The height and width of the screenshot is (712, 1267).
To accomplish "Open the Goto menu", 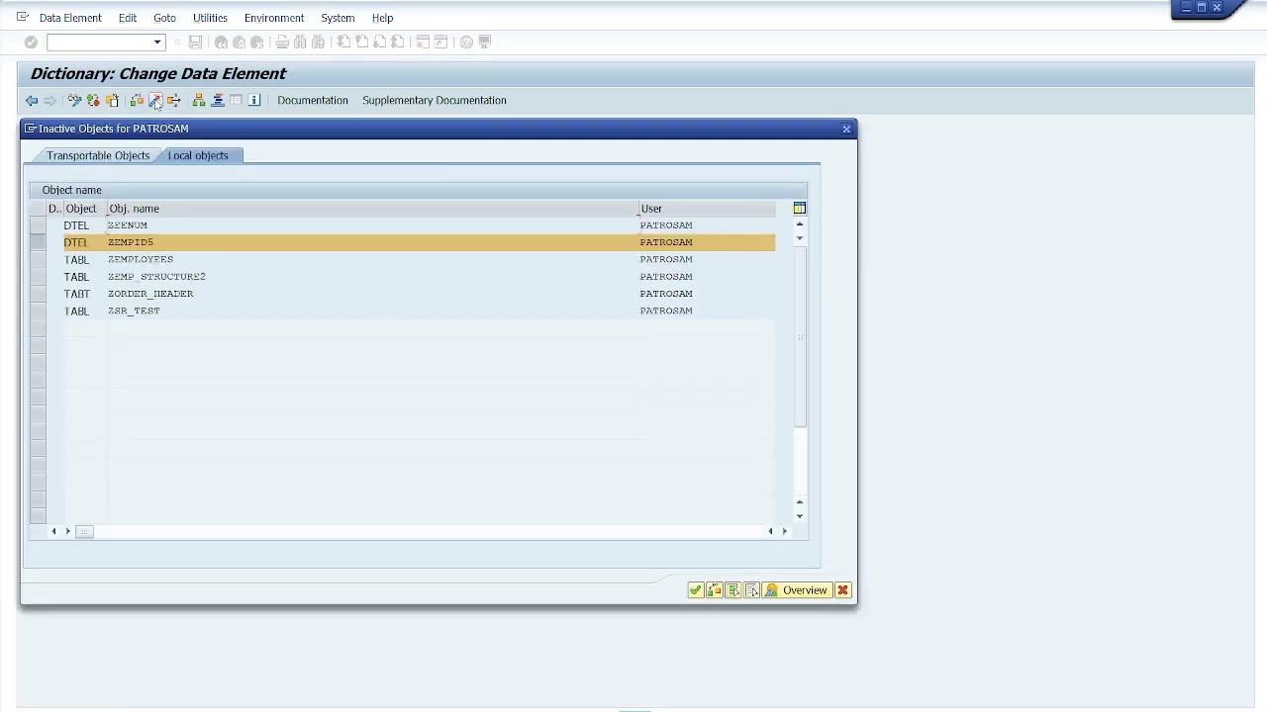I will point(164,18).
